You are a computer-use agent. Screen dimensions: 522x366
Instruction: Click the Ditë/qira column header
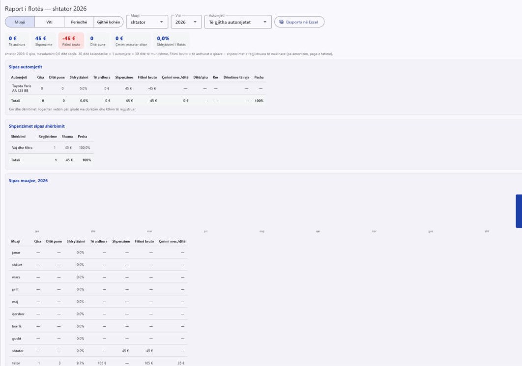pos(201,77)
